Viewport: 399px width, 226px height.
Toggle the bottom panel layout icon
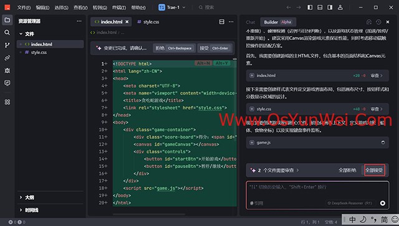(x=320, y=7)
